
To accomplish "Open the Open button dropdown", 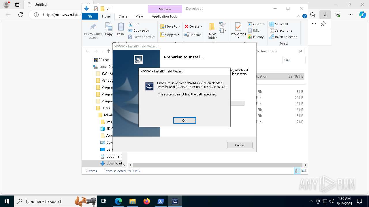I will tap(263, 24).
